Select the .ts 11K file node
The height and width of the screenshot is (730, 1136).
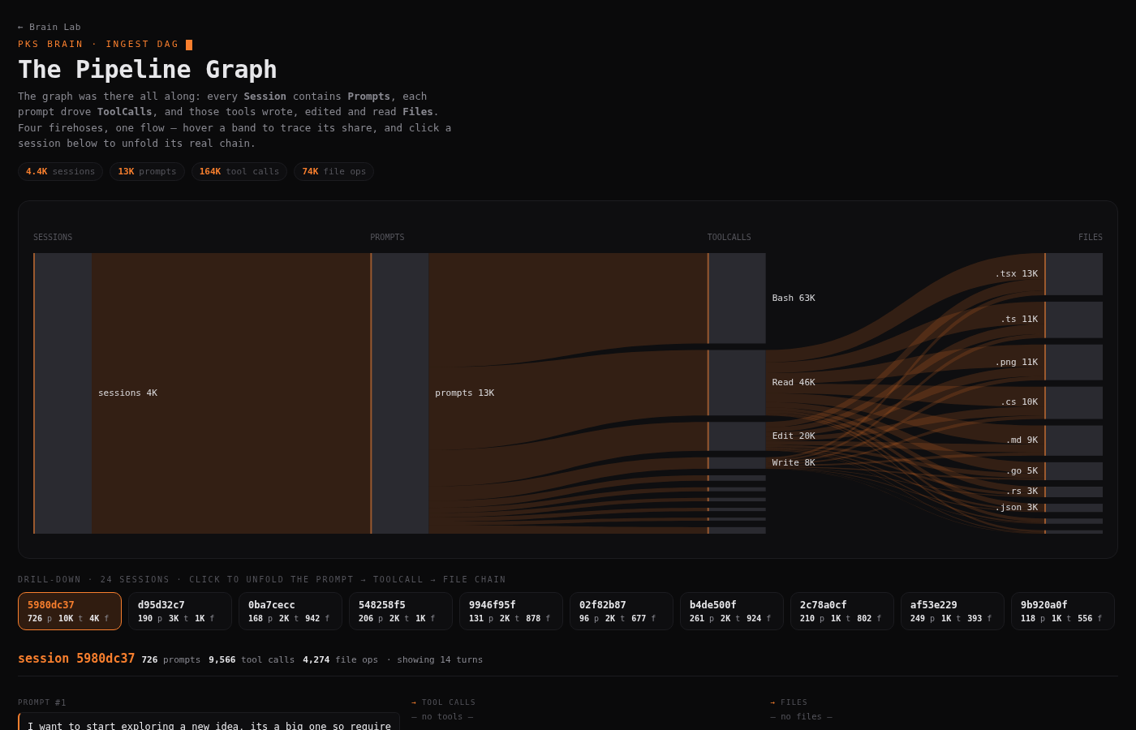click(1074, 320)
